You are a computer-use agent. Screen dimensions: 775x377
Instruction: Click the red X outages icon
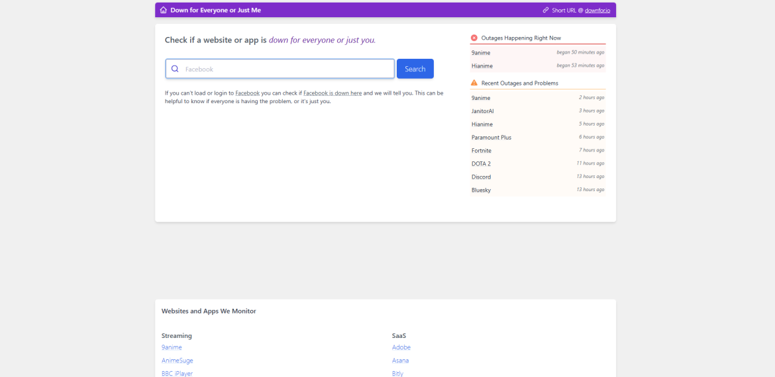474,38
